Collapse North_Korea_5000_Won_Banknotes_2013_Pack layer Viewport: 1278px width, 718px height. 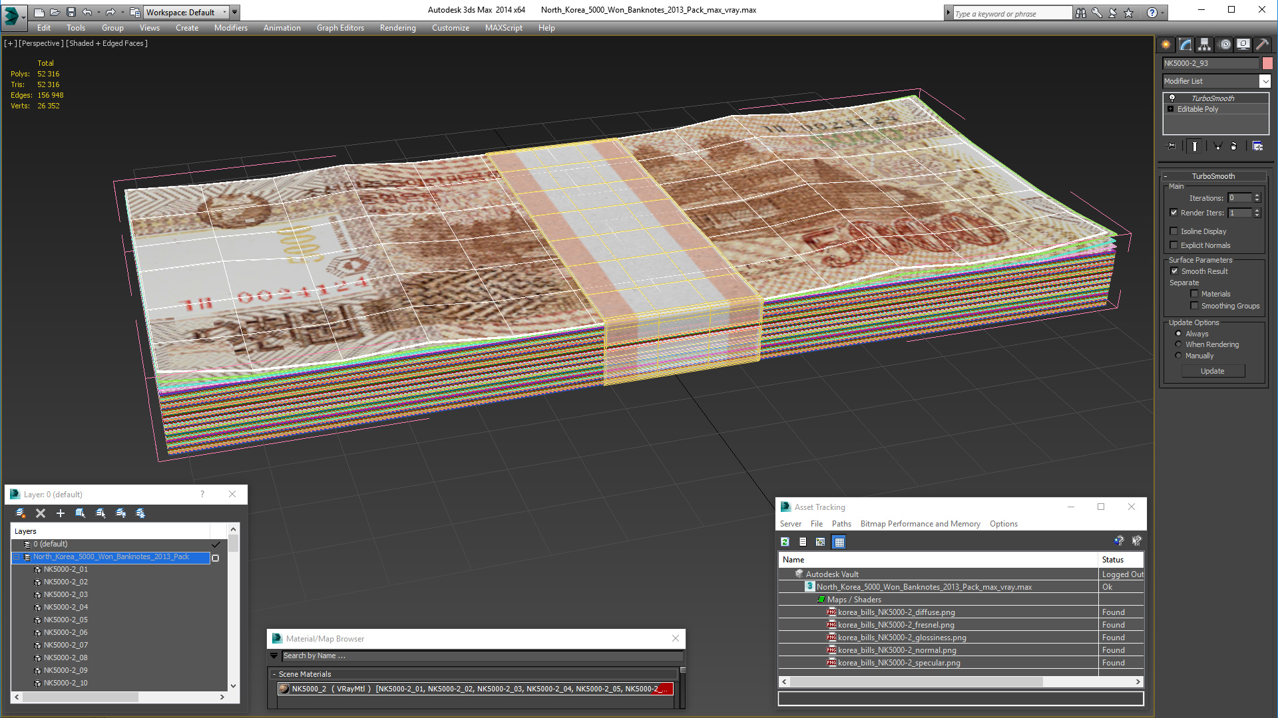click(17, 557)
